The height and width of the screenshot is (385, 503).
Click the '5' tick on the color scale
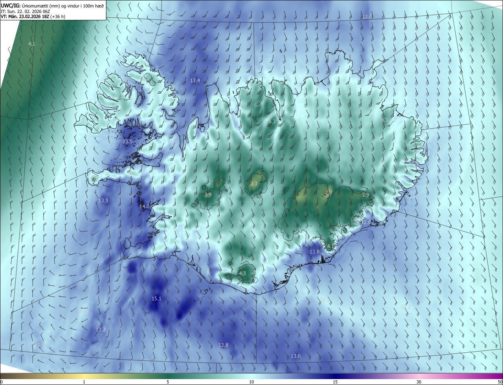(x=168, y=382)
